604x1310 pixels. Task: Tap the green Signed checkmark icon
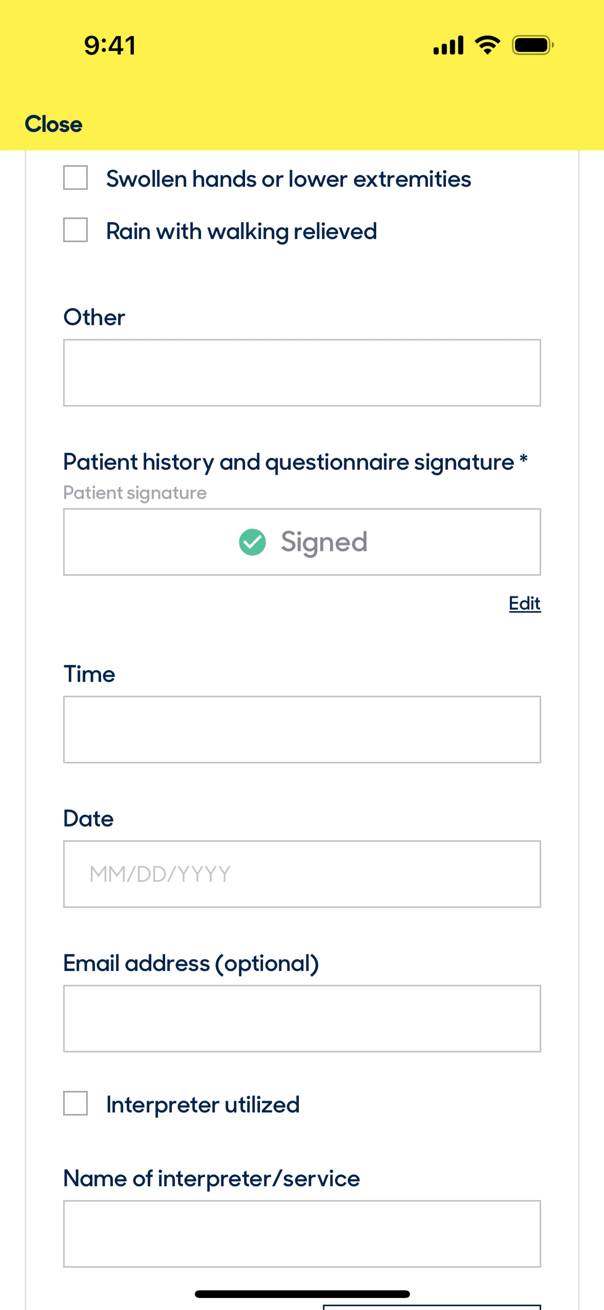(x=252, y=542)
